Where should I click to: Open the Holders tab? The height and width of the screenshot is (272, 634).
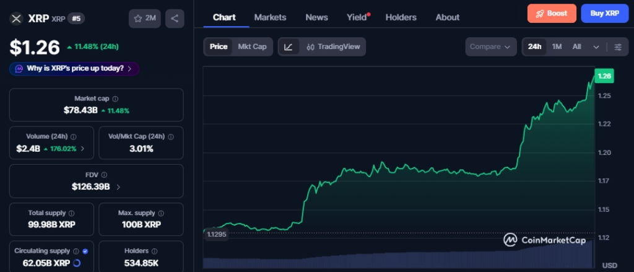pyautogui.click(x=401, y=17)
